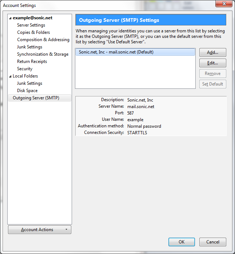Close the Account Settings window

pyautogui.click(x=224, y=4)
